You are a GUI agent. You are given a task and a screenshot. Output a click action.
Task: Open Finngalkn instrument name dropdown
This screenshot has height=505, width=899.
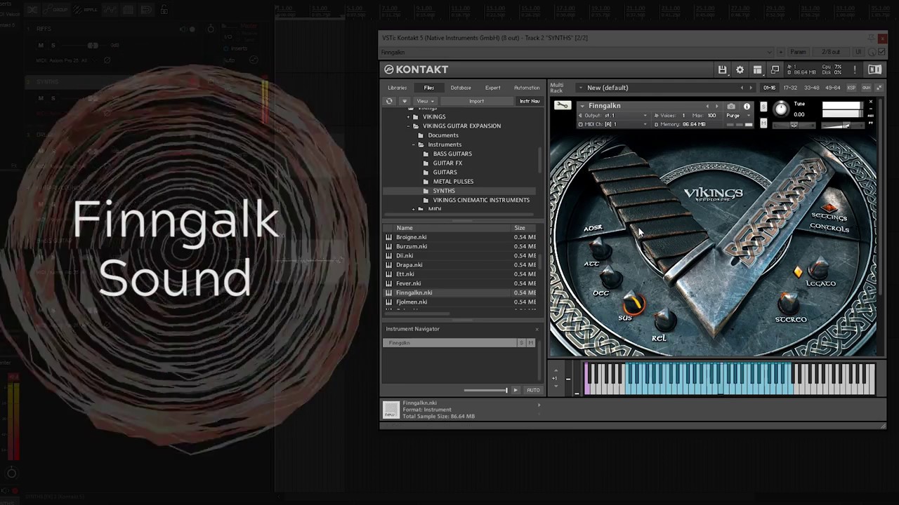[x=582, y=107]
